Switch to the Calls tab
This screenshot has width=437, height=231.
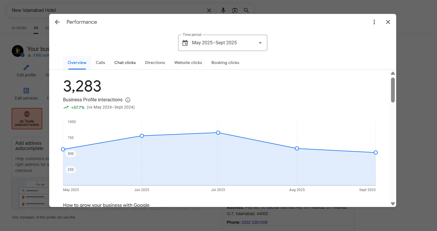100,63
